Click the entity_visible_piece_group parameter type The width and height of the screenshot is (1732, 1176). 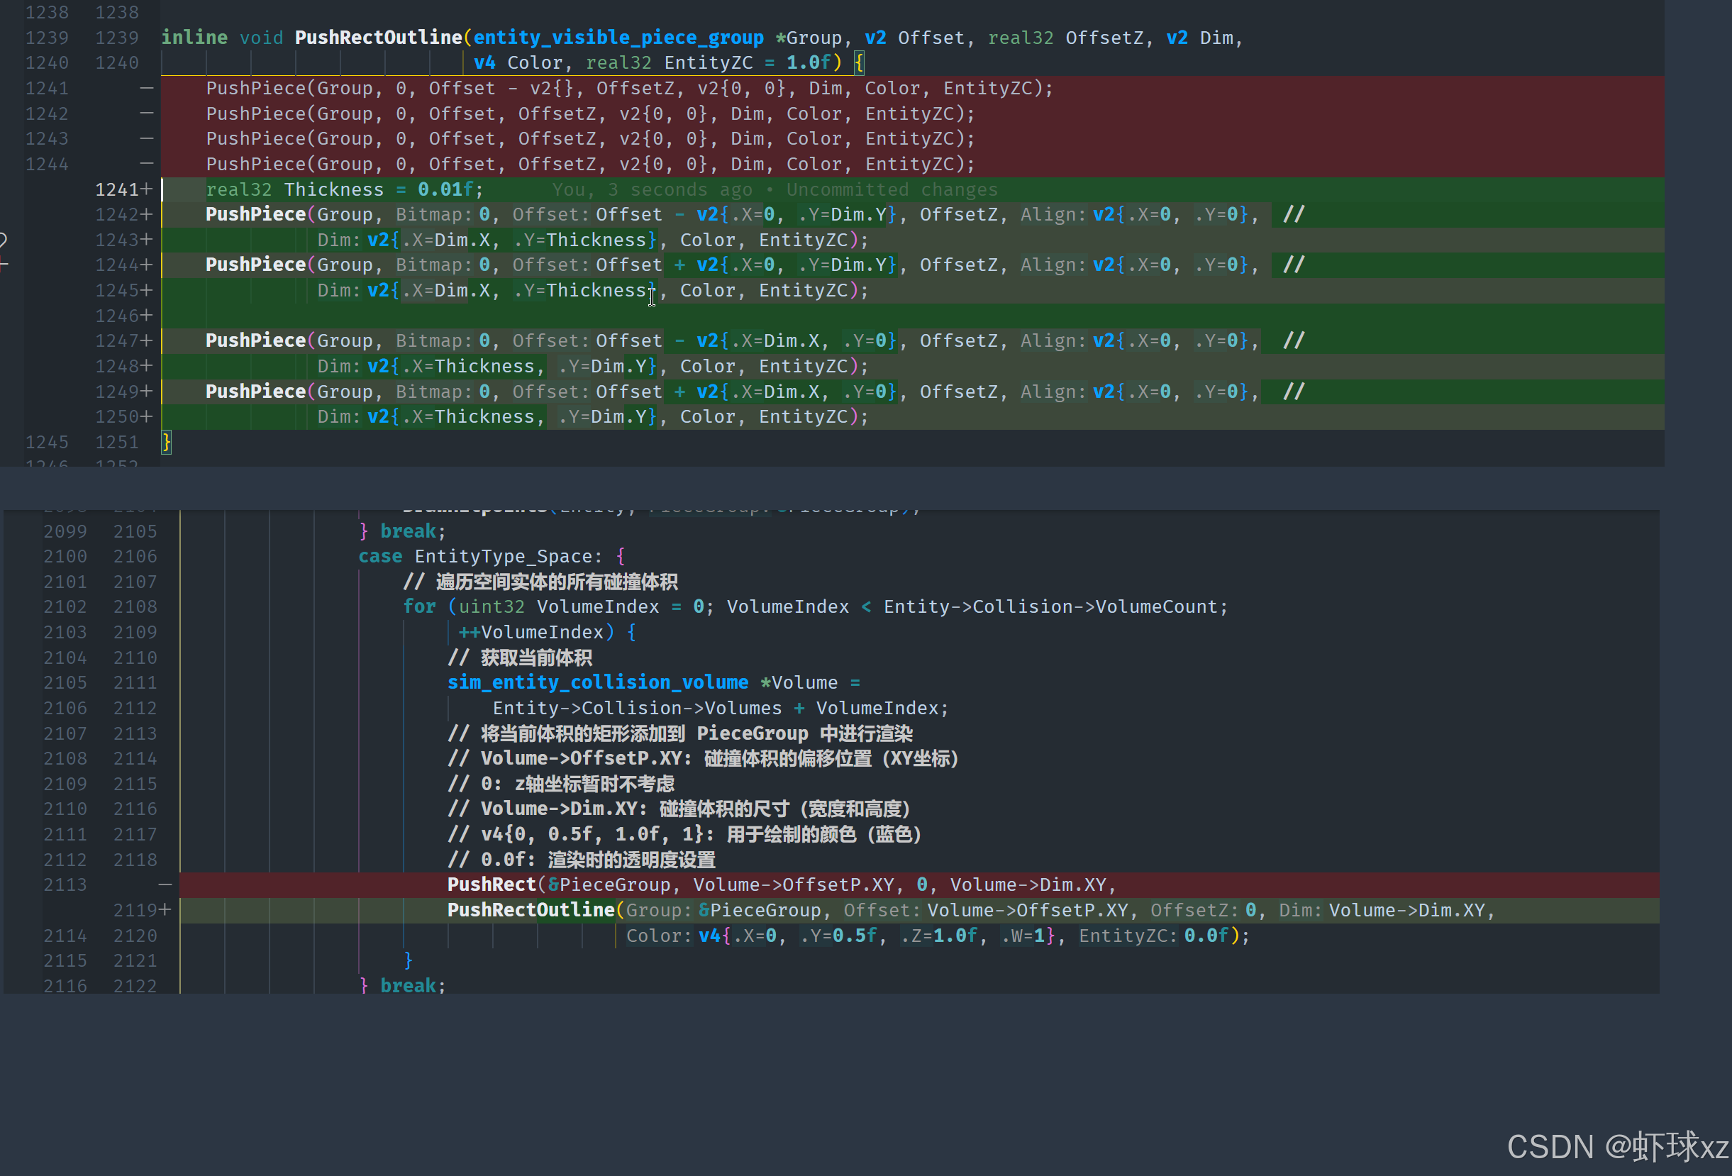click(x=618, y=38)
